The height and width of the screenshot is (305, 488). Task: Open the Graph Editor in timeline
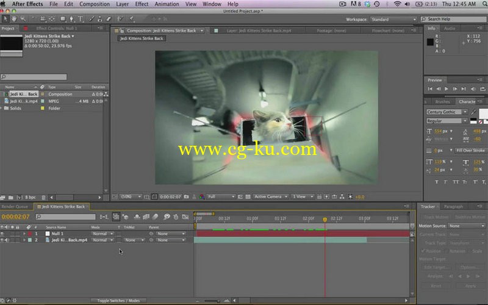(185, 217)
